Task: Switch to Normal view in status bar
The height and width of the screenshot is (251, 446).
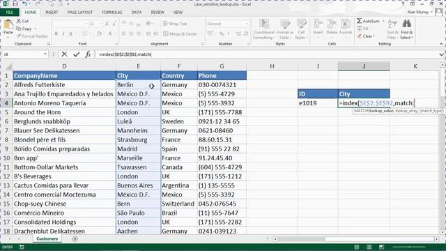Action: point(357,247)
